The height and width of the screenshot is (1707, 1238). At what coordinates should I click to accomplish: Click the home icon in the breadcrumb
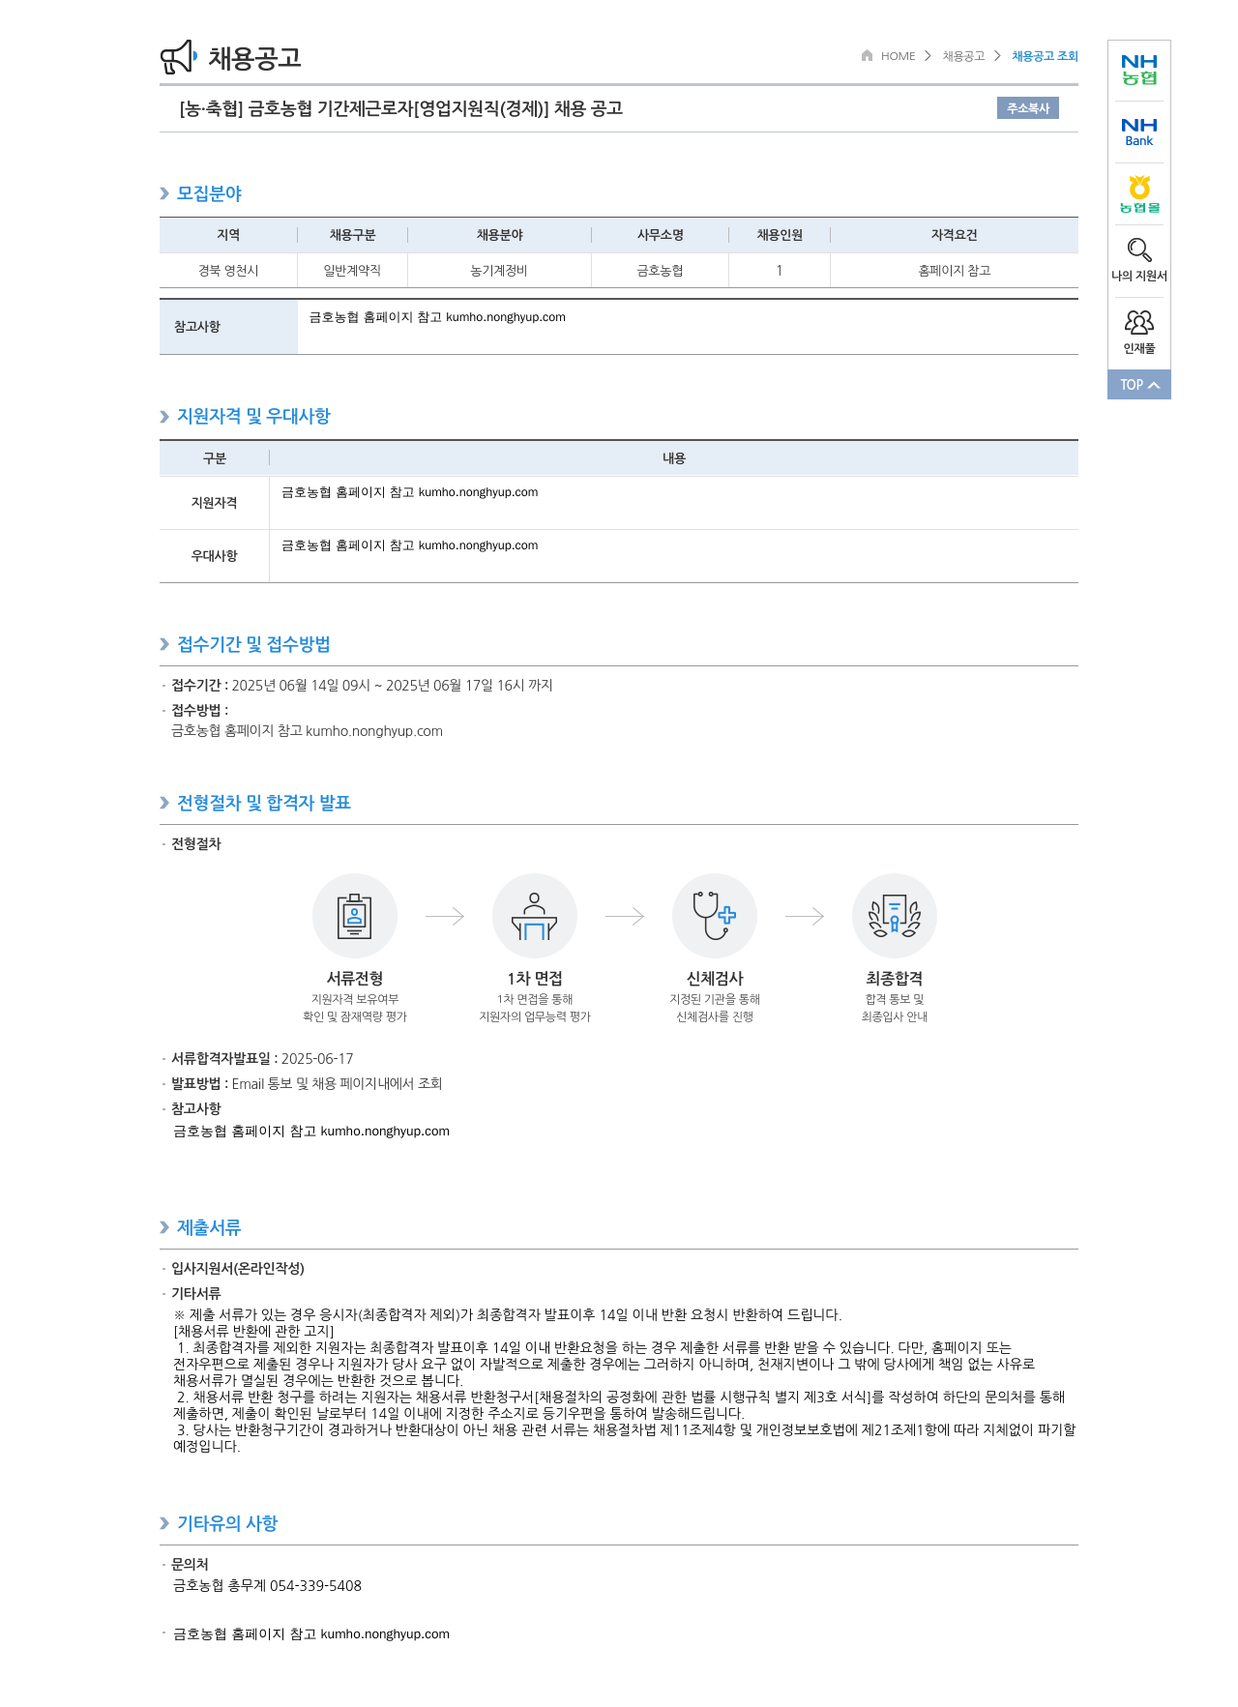867,55
